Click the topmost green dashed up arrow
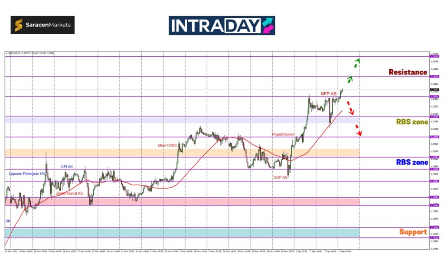 click(356, 63)
